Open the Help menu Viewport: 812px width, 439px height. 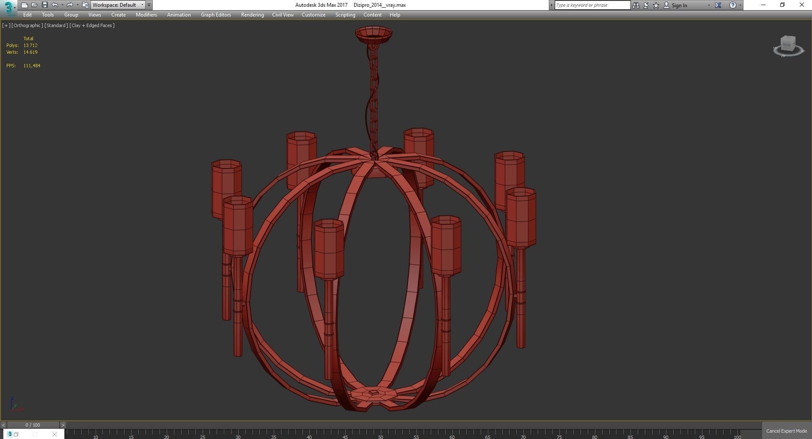click(x=395, y=15)
